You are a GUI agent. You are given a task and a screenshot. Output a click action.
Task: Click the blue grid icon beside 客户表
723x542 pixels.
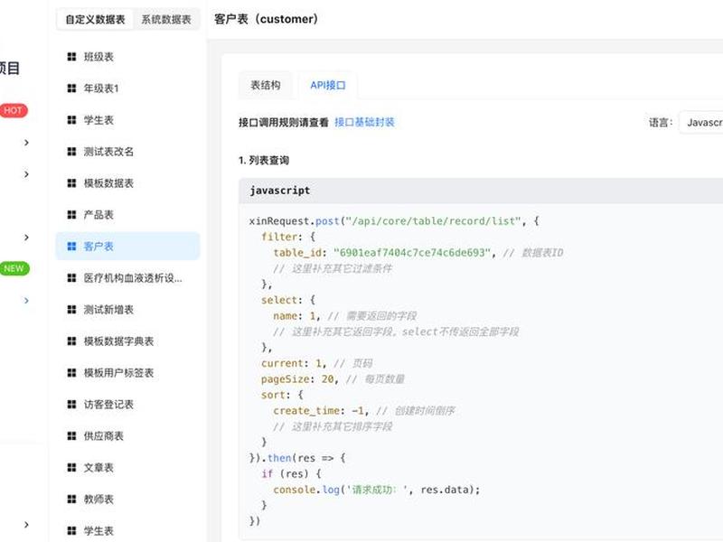pos(71,246)
